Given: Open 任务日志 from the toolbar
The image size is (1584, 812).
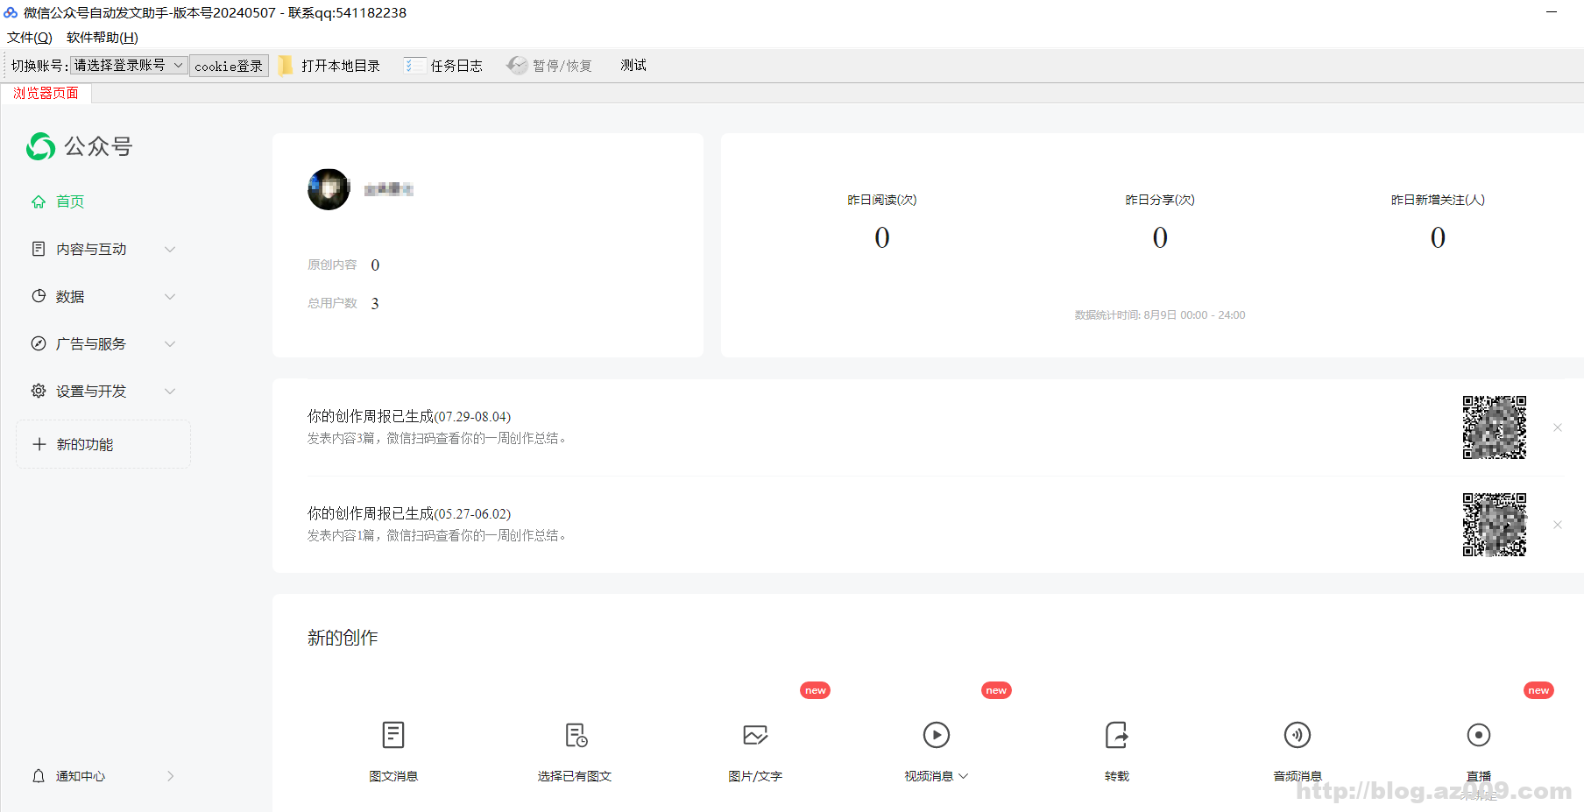Looking at the screenshot, I should click(x=444, y=66).
